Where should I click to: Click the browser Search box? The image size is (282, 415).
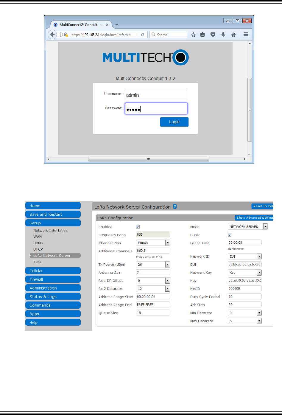[x=168, y=35]
